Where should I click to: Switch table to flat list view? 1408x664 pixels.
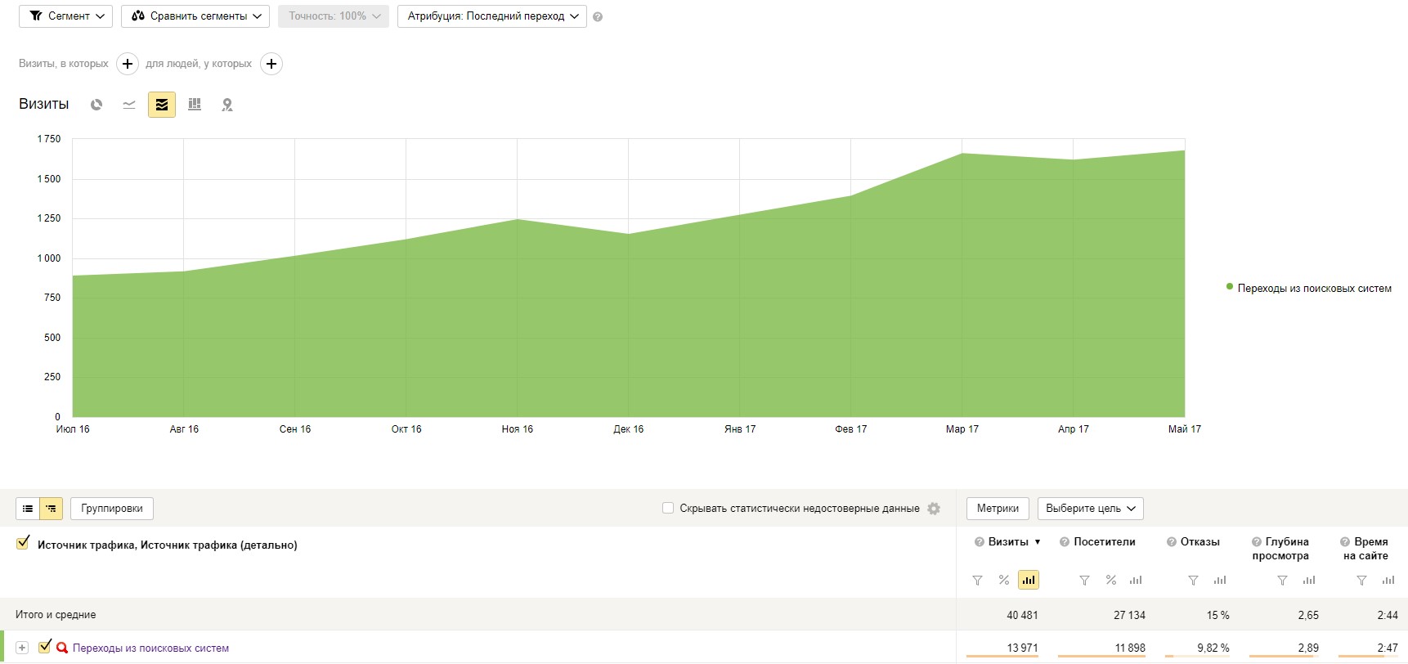28,509
